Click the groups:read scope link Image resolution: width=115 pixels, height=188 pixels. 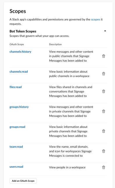[x=17, y=127]
